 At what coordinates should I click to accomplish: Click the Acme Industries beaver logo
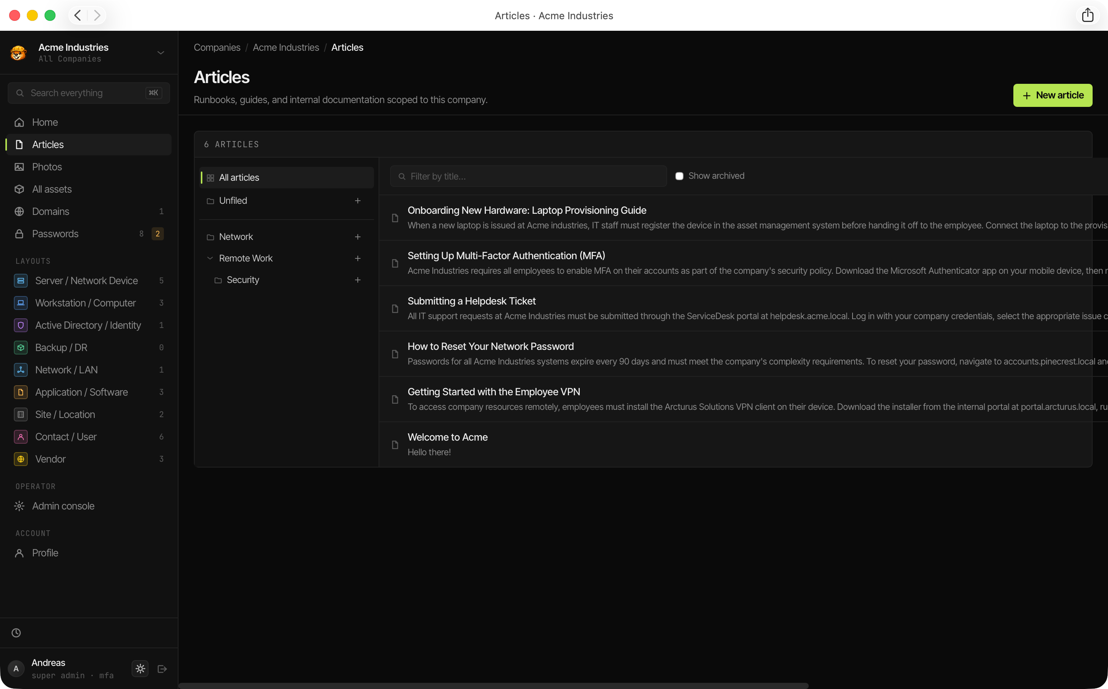point(19,53)
